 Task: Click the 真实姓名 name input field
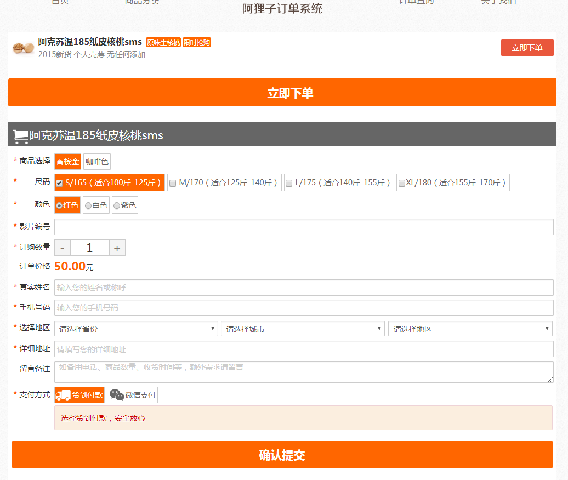[304, 287]
